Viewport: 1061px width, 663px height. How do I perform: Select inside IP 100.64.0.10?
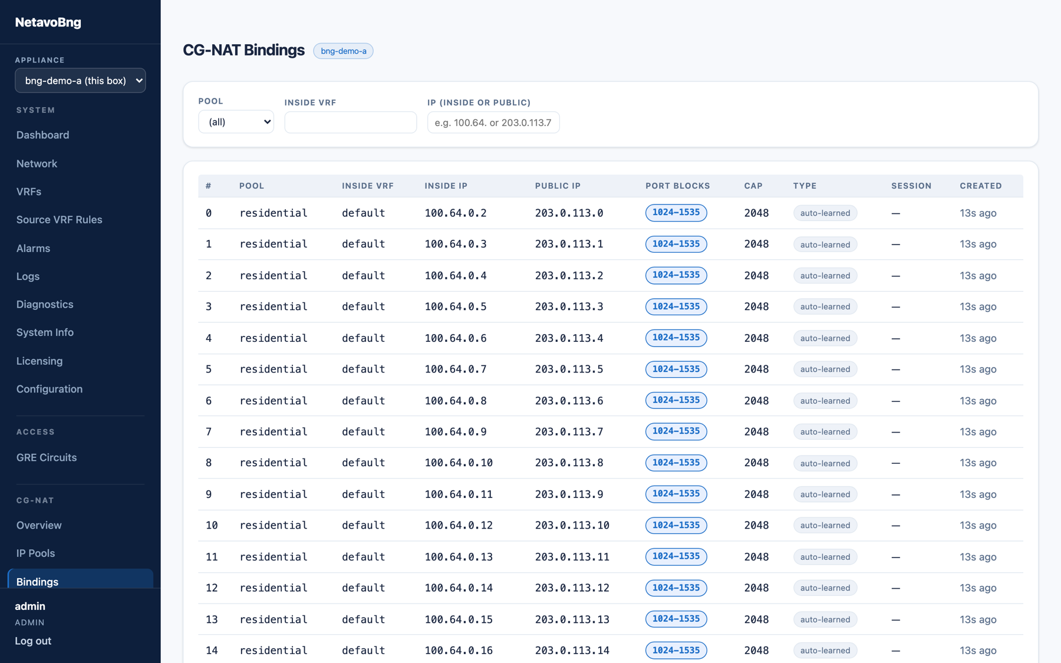(x=459, y=463)
